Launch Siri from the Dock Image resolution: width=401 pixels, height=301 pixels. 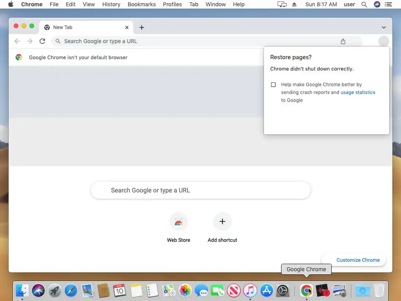tap(38, 290)
